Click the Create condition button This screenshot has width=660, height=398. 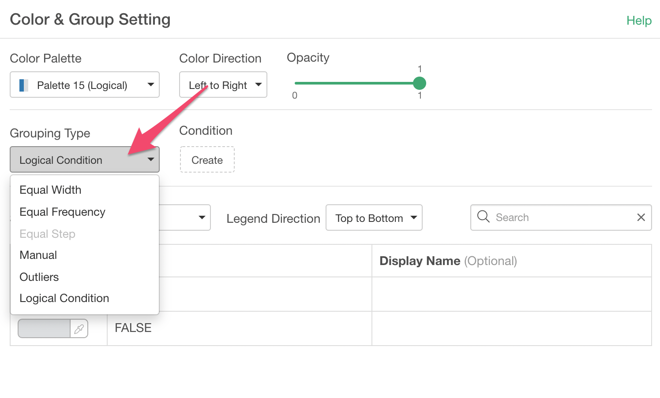click(x=207, y=159)
